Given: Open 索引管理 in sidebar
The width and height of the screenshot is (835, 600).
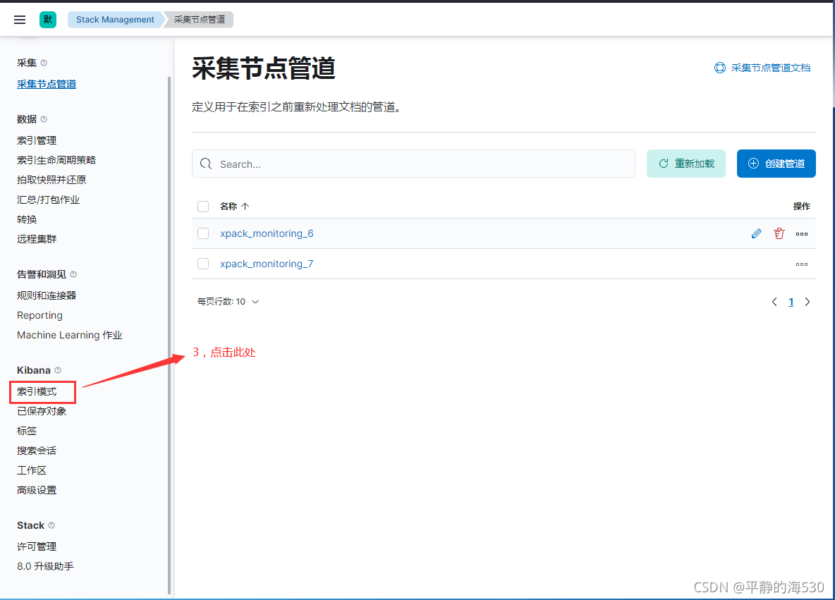Looking at the screenshot, I should point(37,140).
